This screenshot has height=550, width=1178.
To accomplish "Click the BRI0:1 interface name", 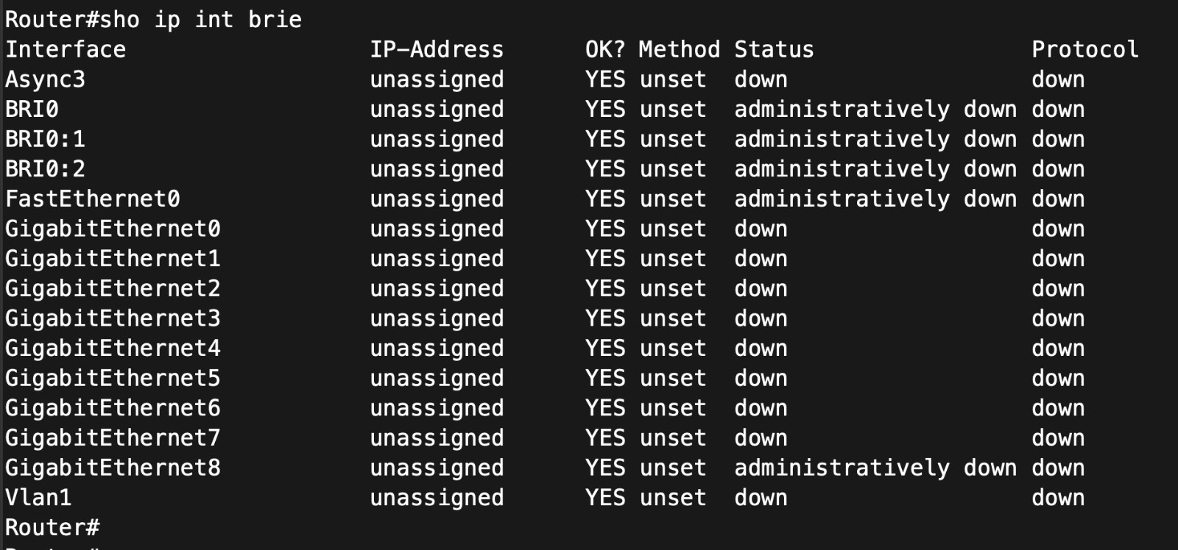I will point(45,140).
